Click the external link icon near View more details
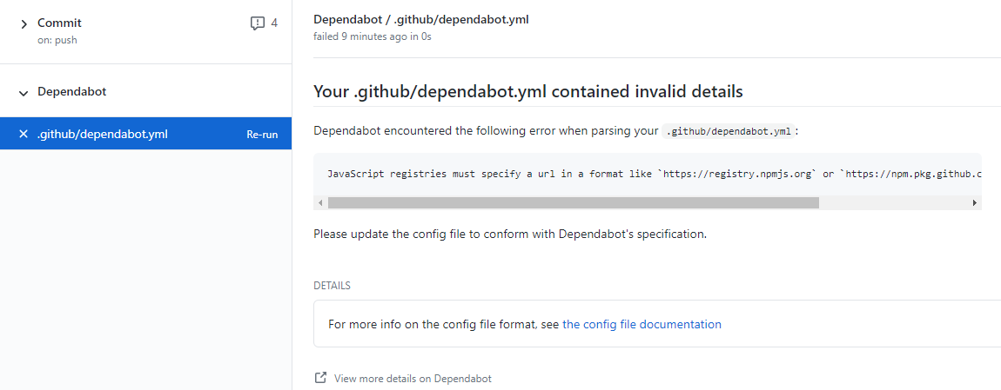1001x390 pixels. pos(320,378)
